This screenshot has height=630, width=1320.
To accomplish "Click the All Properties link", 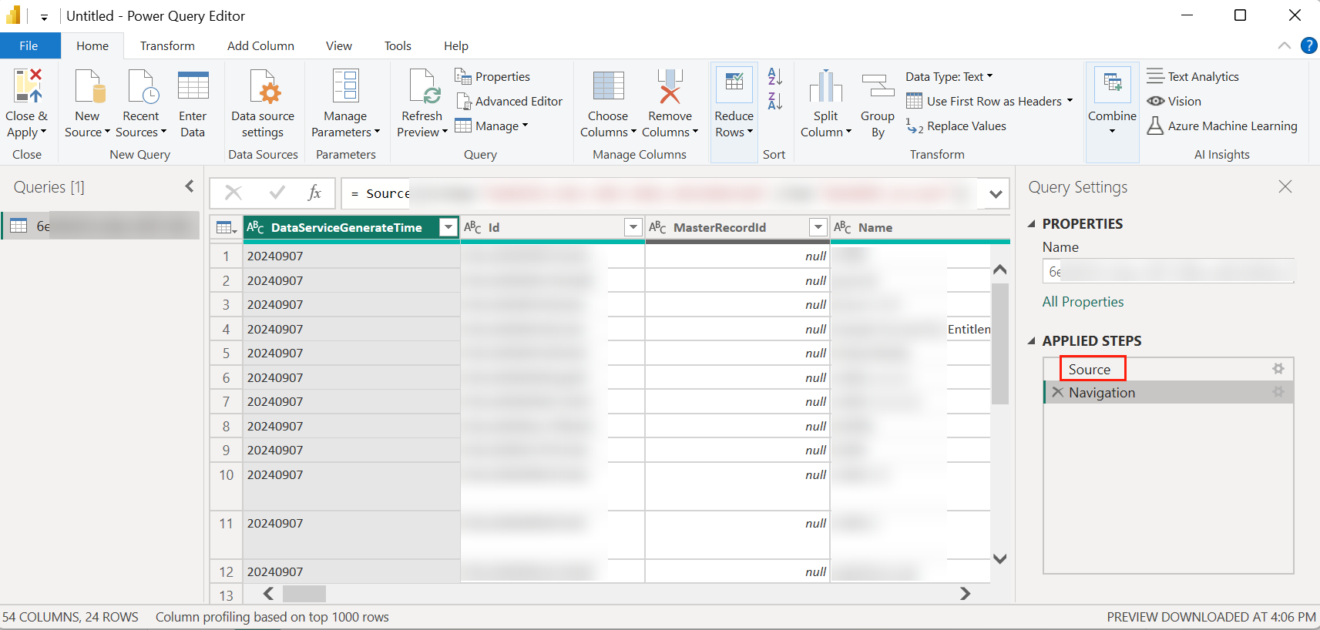I will click(1083, 302).
